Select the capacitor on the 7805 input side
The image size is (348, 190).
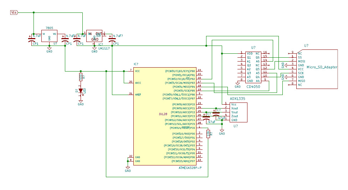pos(32,40)
